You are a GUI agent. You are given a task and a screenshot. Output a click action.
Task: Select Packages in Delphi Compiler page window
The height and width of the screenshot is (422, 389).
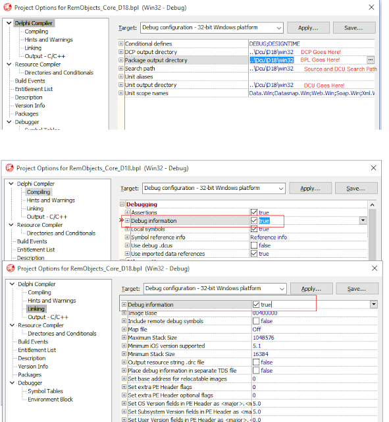[26, 114]
